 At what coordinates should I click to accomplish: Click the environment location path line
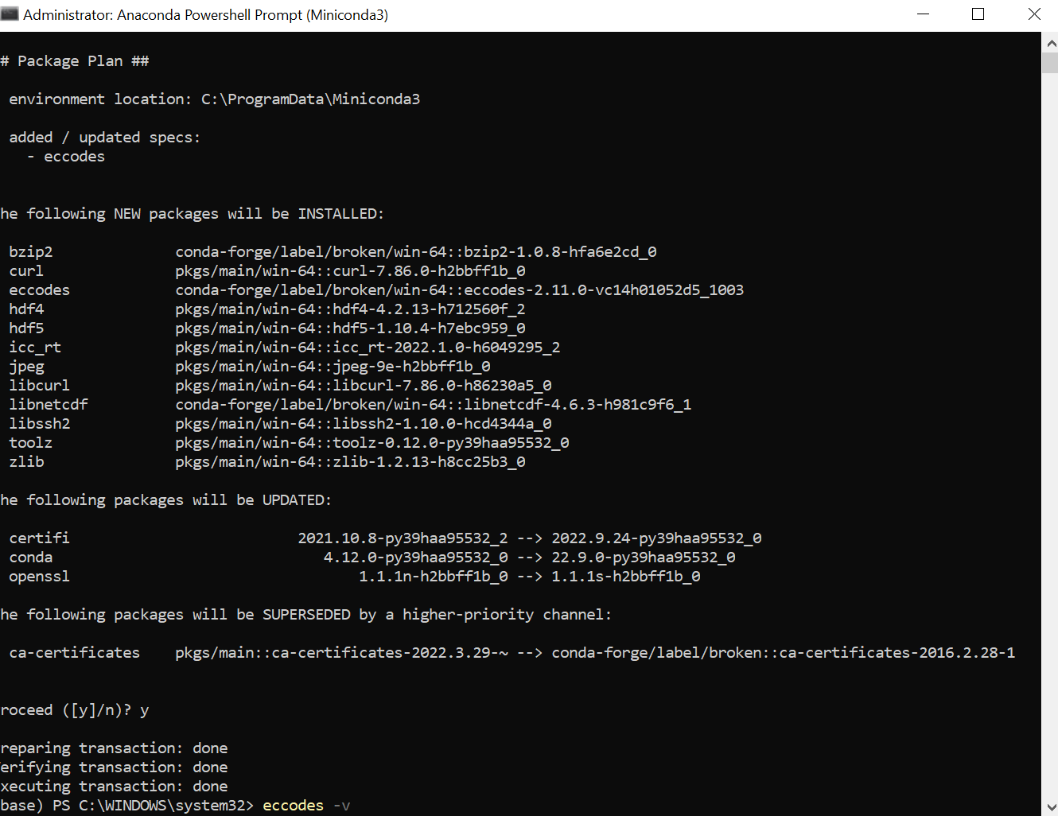(215, 99)
